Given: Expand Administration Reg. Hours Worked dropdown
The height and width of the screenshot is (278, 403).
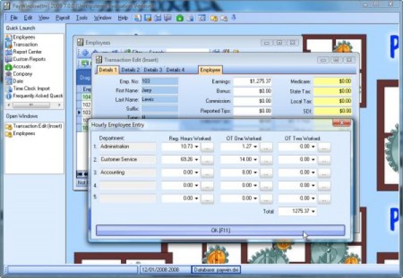Looking at the screenshot, I should 197,146.
